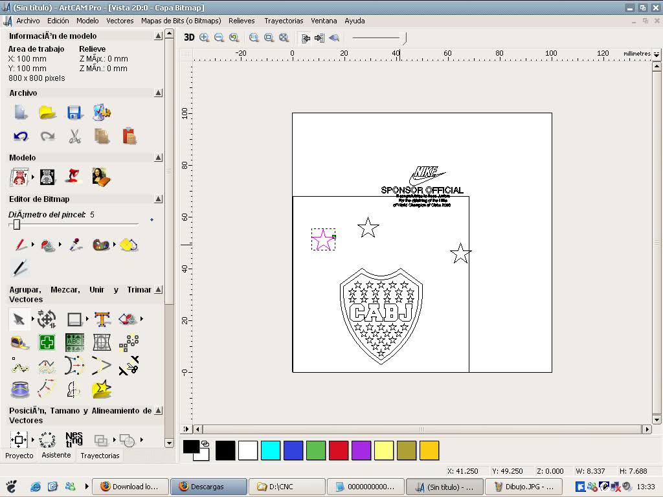Switch to the Trayectorias bottom tab

coord(100,456)
